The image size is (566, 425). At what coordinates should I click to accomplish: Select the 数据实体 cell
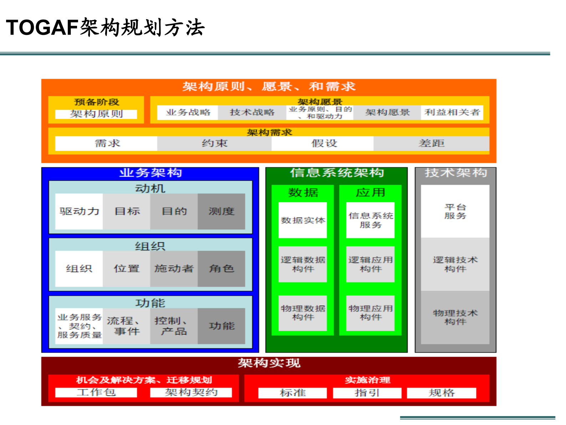(303, 220)
